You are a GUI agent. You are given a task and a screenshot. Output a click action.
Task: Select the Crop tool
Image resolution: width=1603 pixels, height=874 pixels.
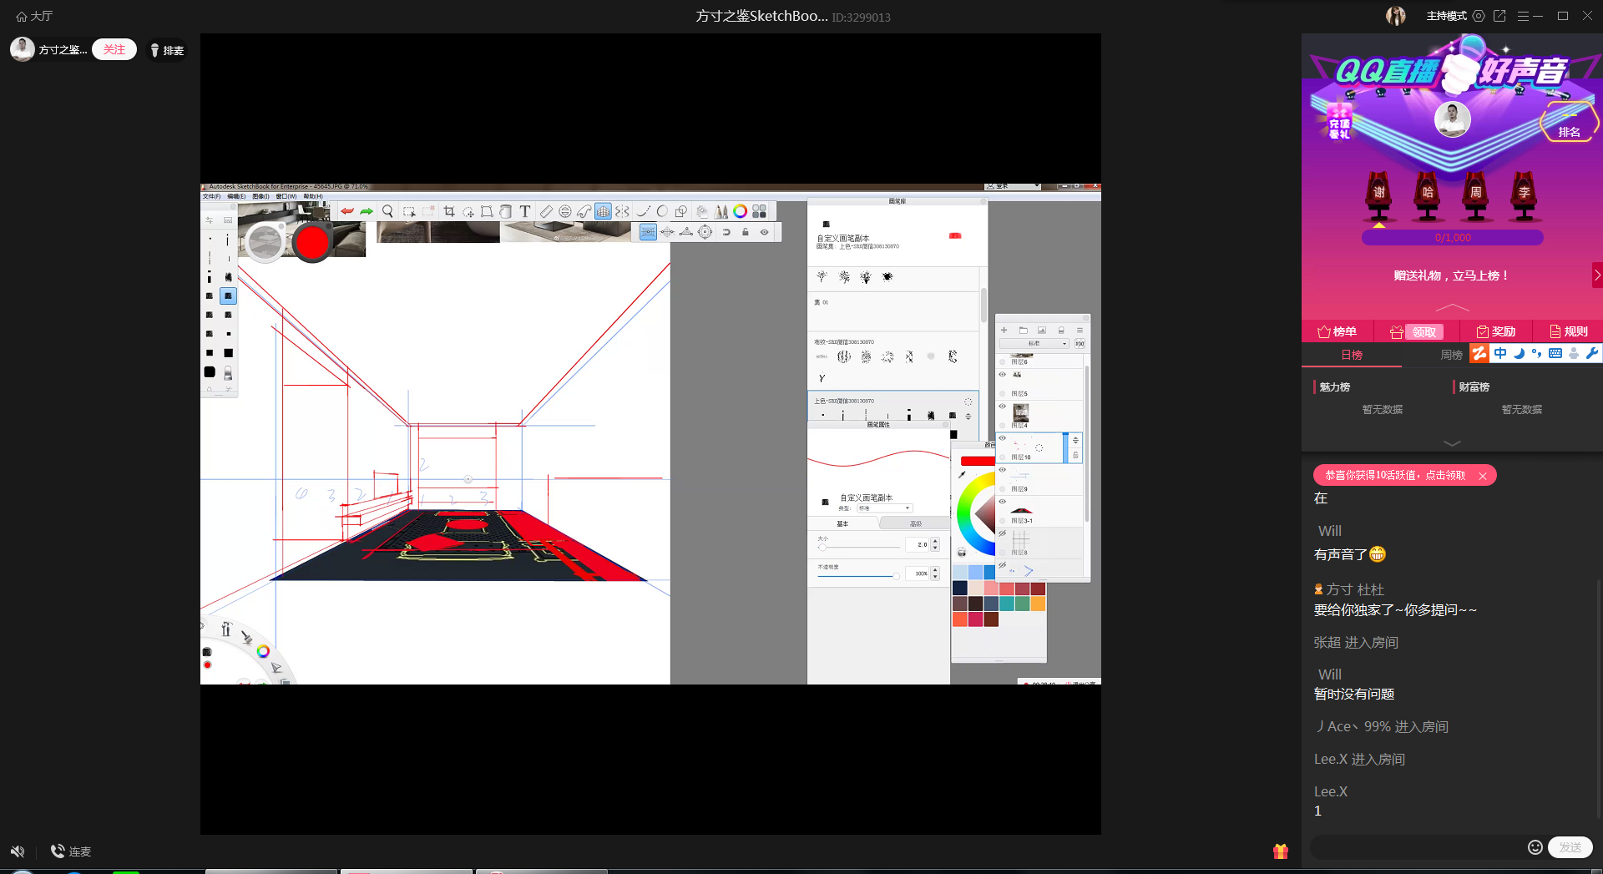point(449,211)
